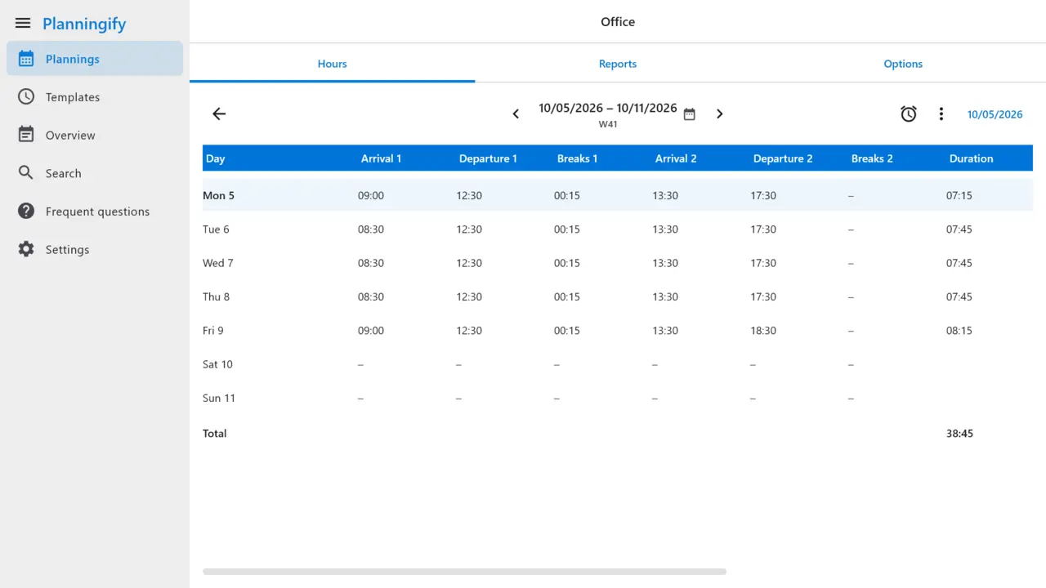Open the hamburger navigation menu
The width and height of the screenshot is (1046, 588).
click(x=23, y=24)
